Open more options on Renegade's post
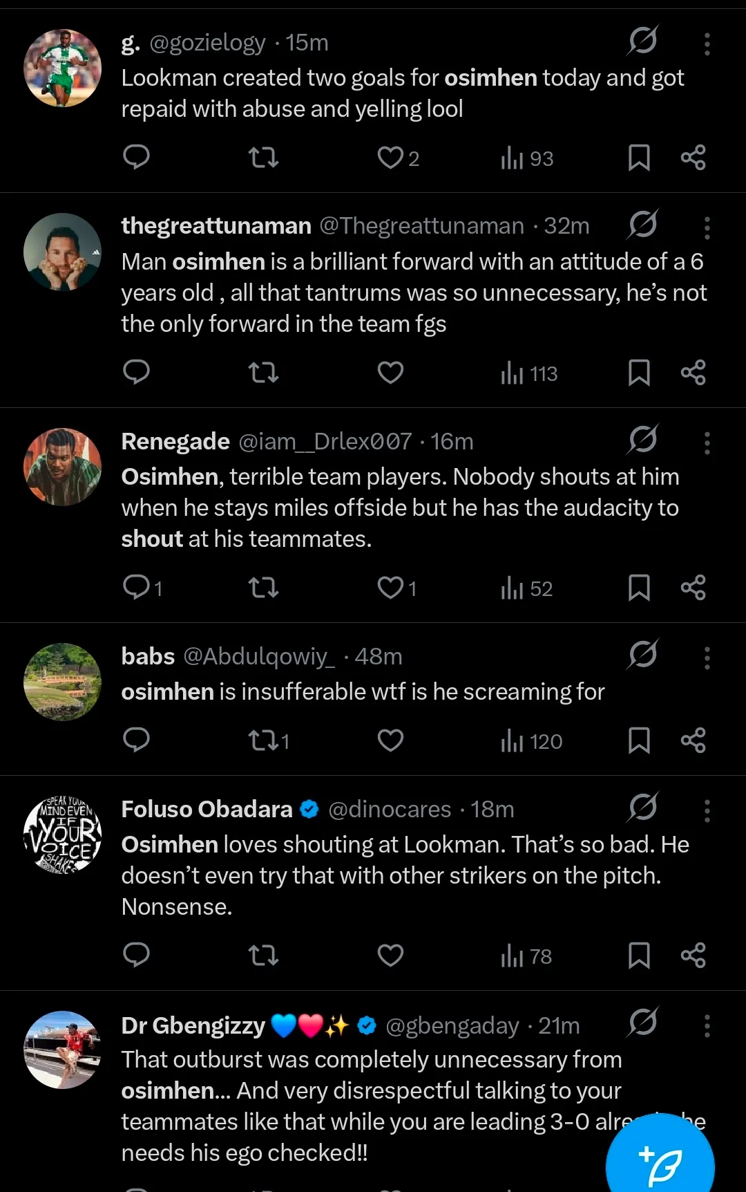This screenshot has width=746, height=1192. click(x=707, y=443)
